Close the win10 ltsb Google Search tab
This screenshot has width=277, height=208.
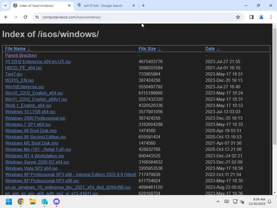(x=134, y=5)
